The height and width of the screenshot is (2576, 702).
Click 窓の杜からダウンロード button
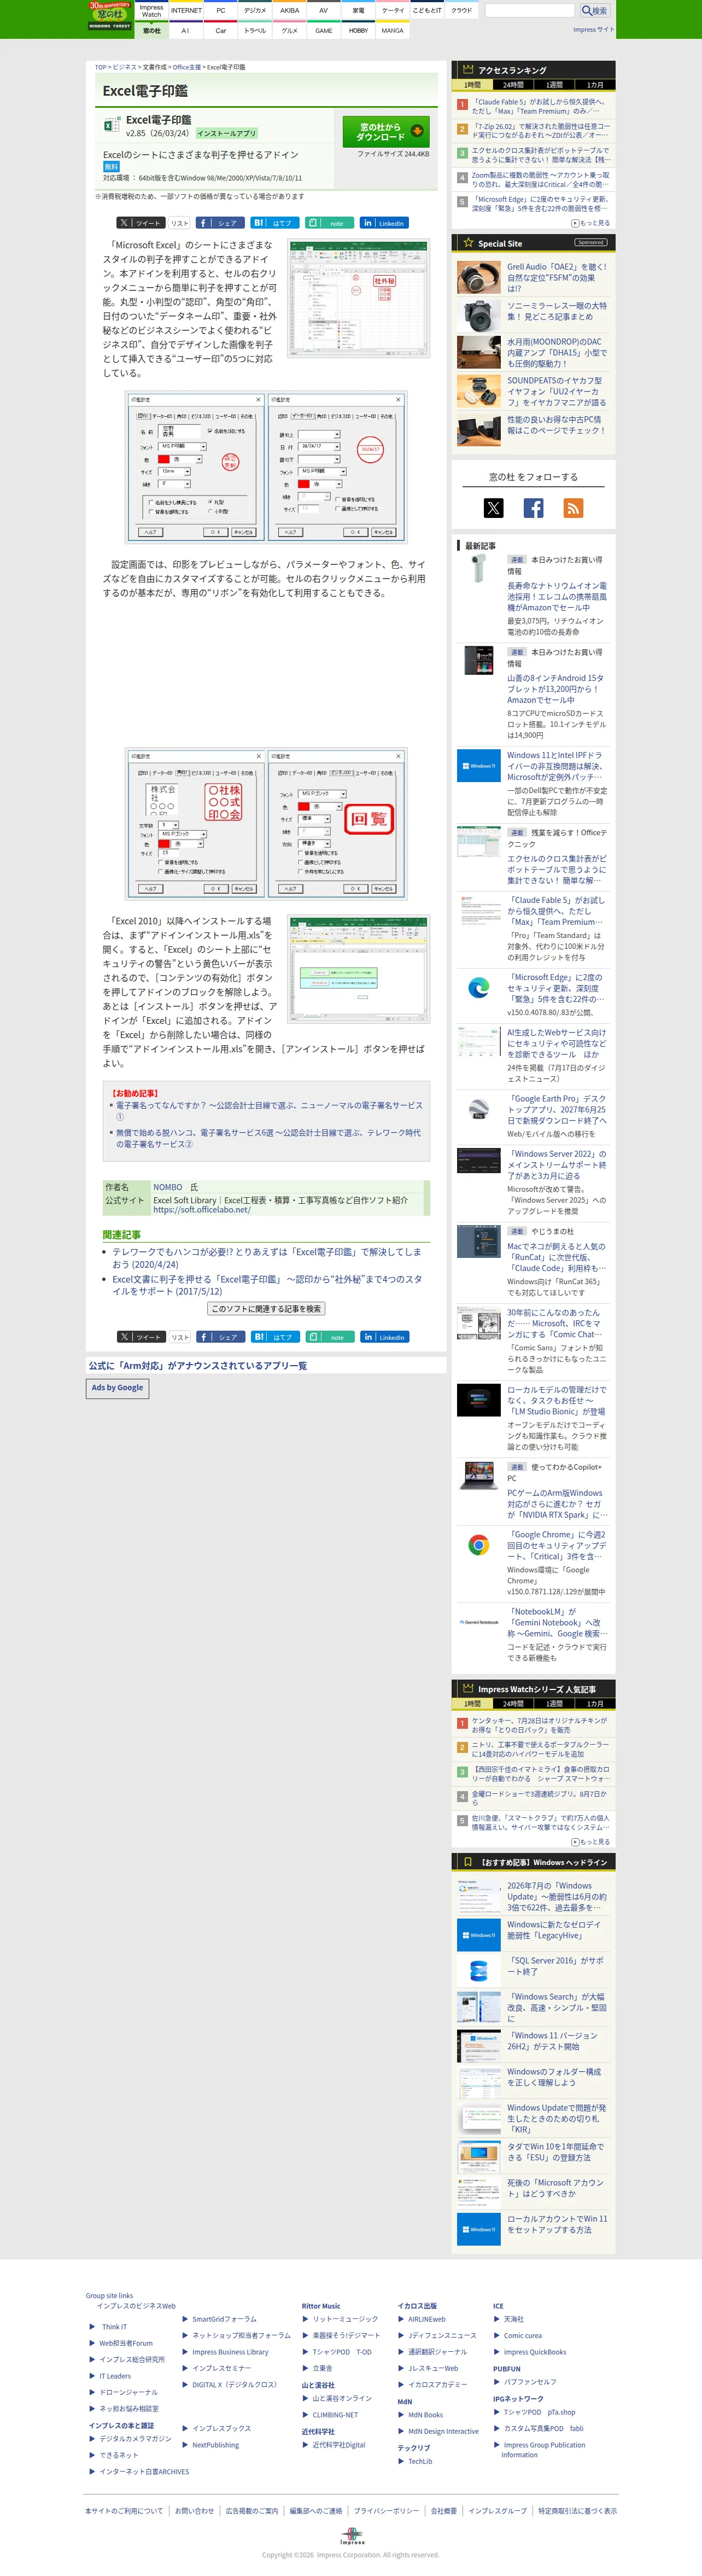pyautogui.click(x=386, y=131)
